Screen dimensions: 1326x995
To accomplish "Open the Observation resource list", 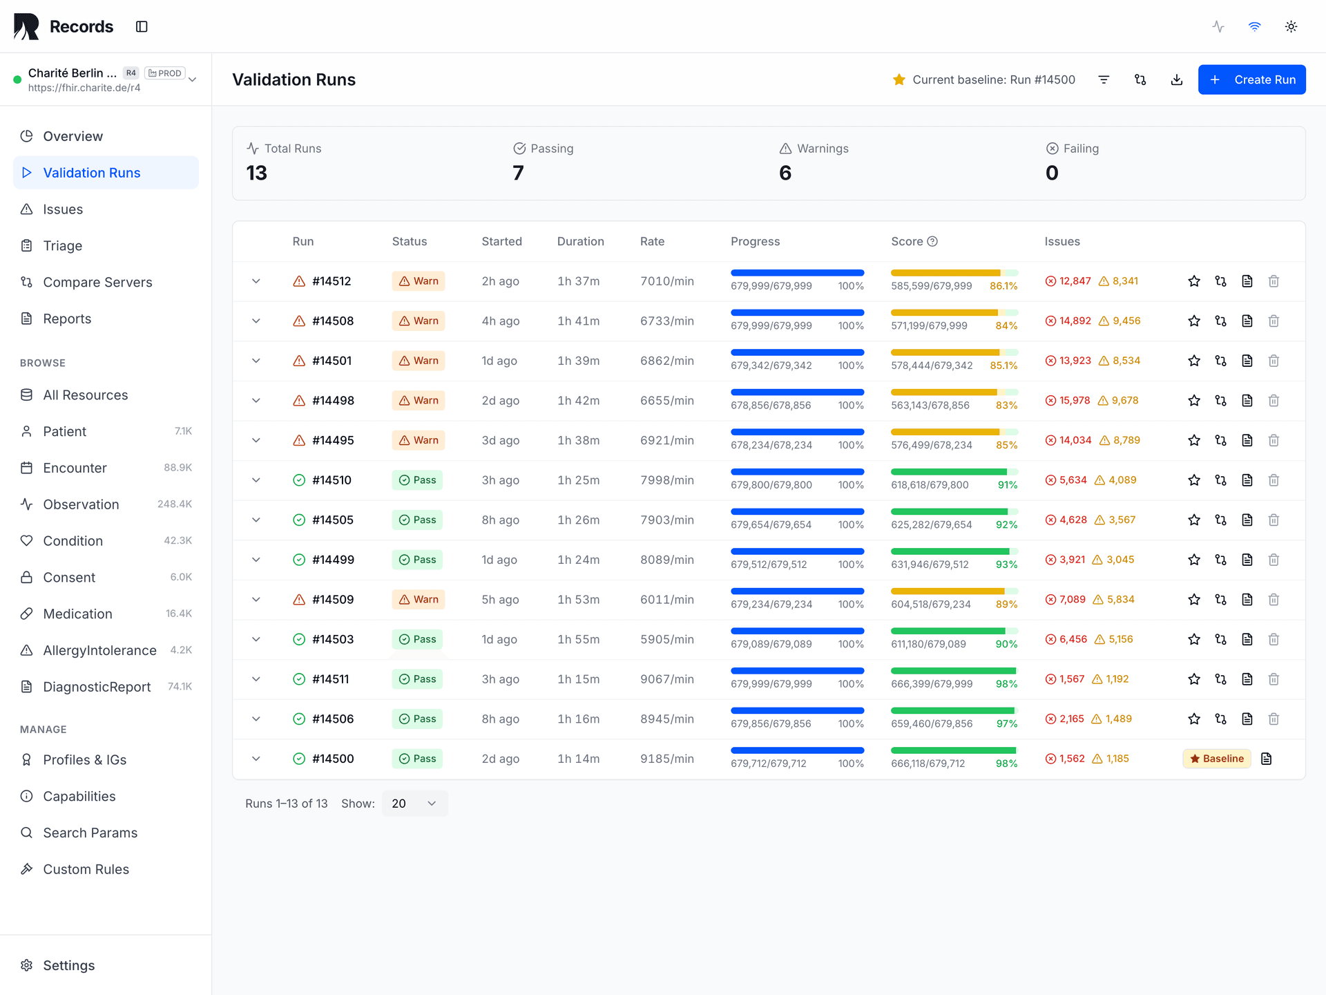I will (80, 504).
